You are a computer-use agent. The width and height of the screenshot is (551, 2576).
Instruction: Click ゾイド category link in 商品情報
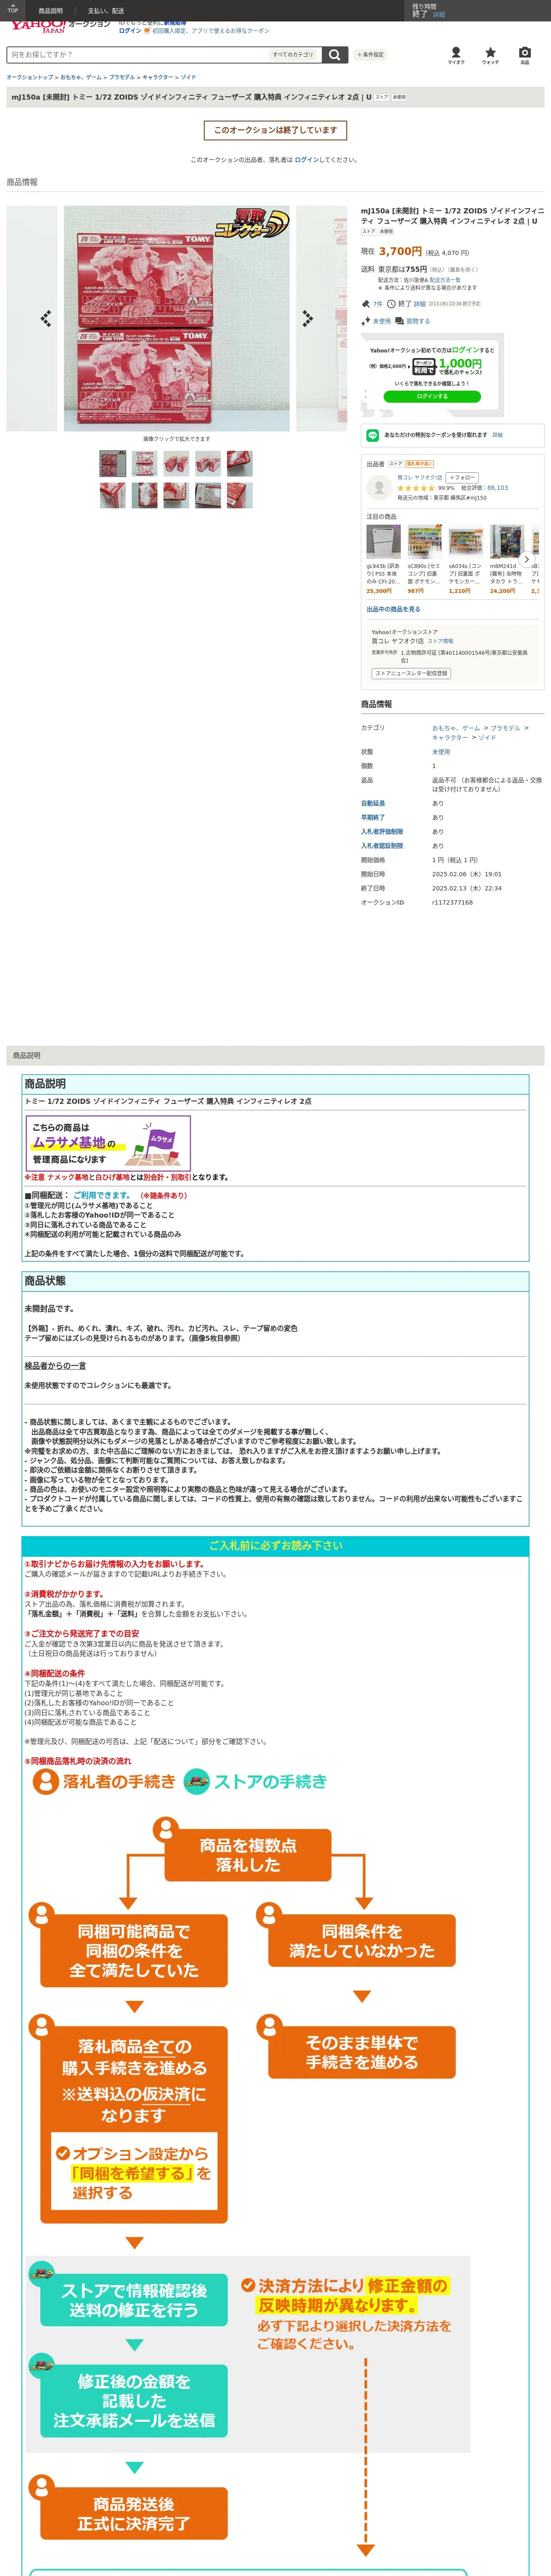point(487,737)
